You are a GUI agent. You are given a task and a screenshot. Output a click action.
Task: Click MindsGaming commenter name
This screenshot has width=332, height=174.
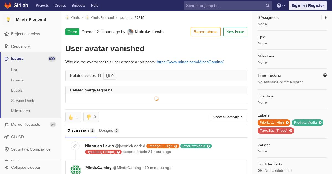98,168
